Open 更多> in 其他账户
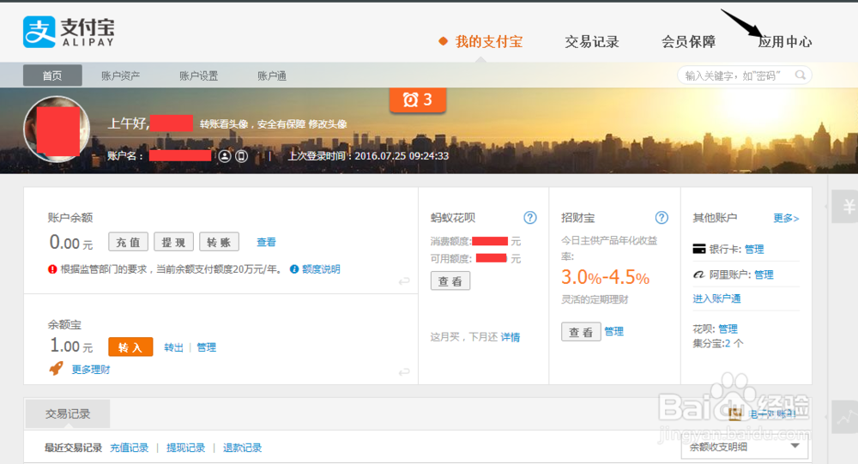This screenshot has height=464, width=858. pyautogui.click(x=786, y=218)
